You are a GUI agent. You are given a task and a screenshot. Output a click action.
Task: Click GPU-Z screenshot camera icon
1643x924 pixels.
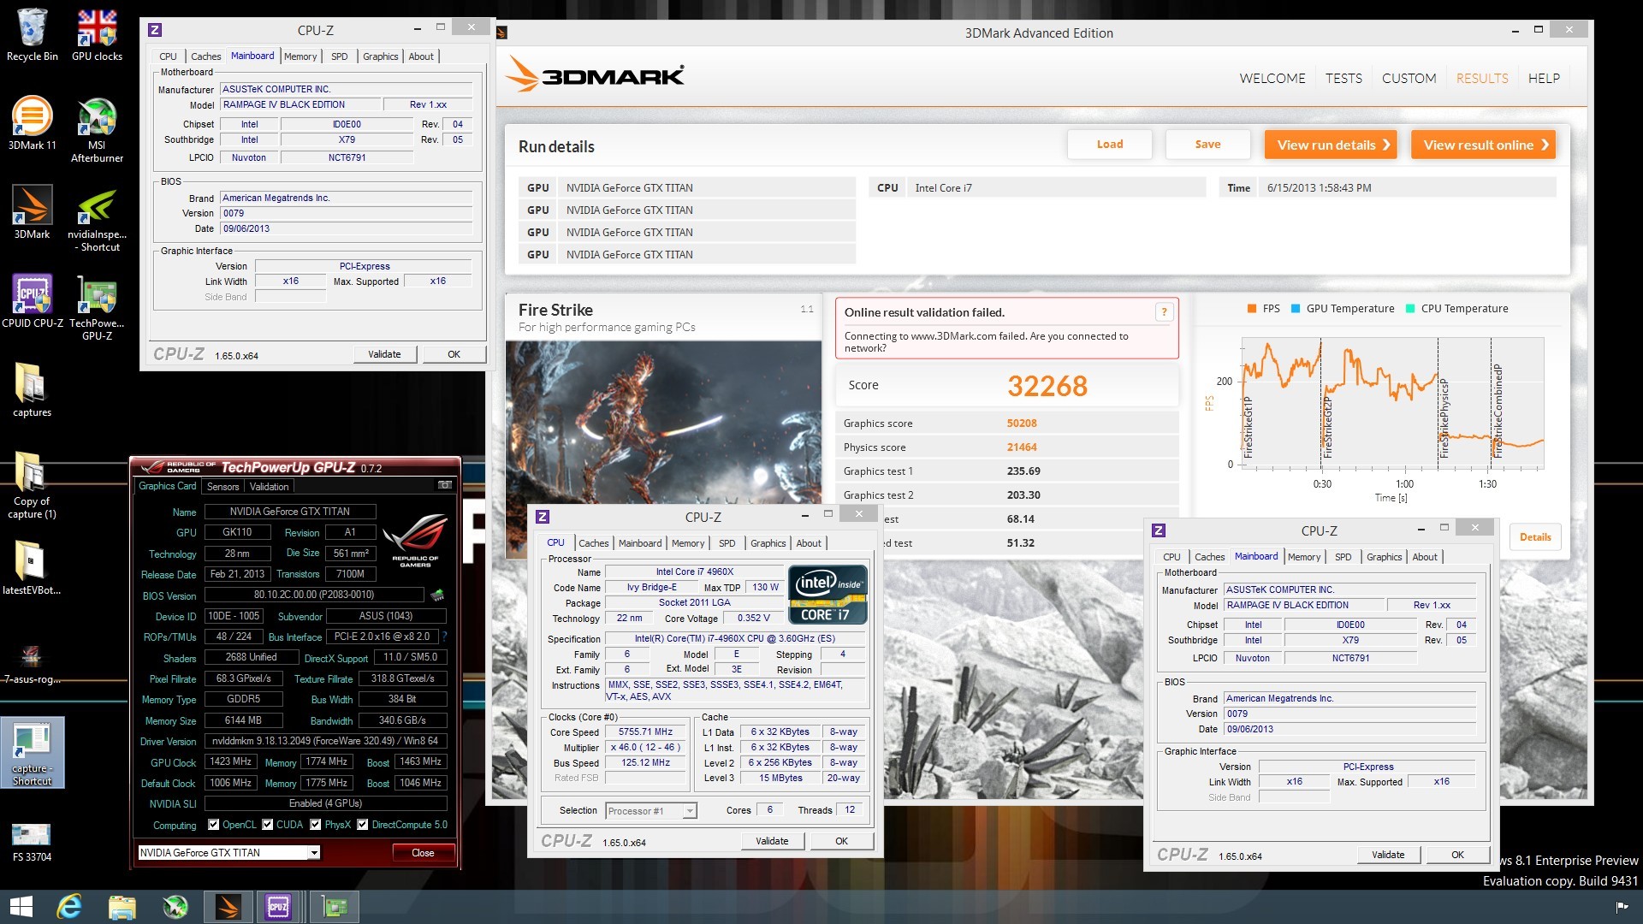(x=444, y=485)
